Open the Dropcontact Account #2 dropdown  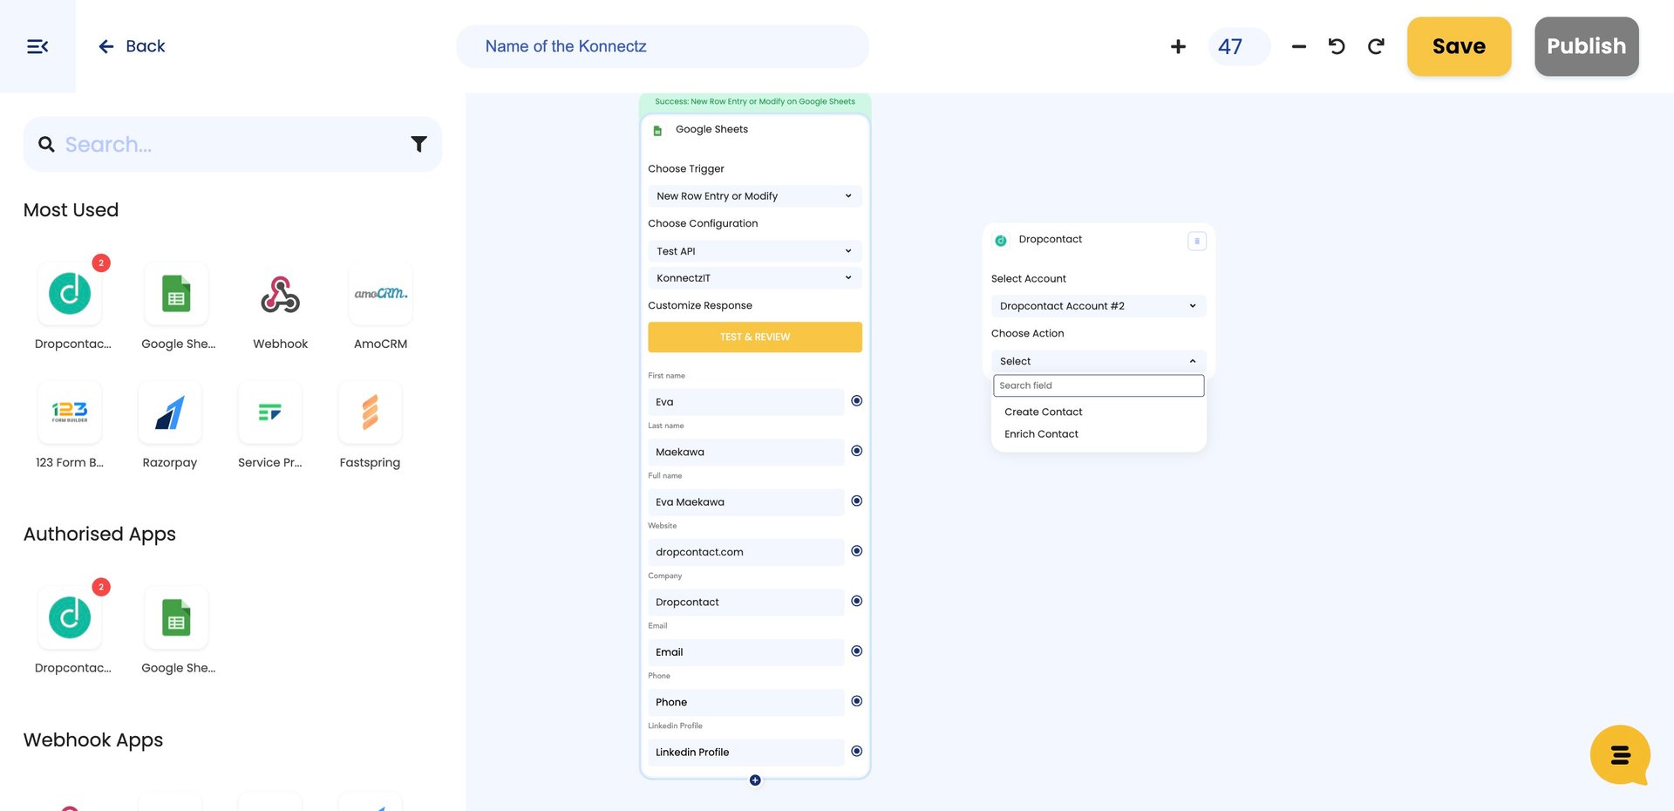pos(1099,306)
